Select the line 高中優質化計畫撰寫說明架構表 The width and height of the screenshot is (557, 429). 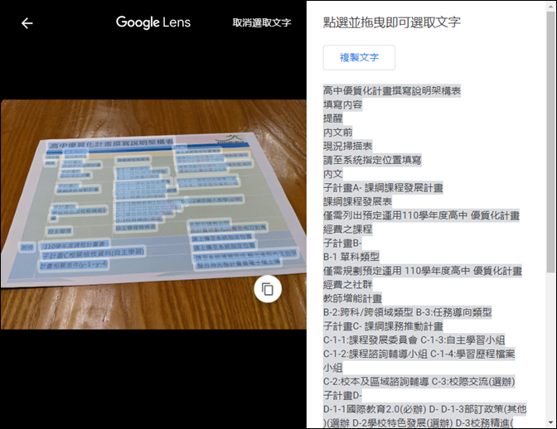pos(392,91)
